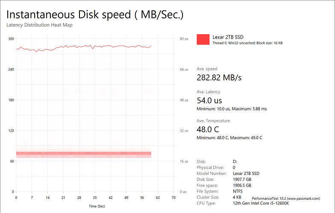Click the red Lexar 2TB SSD legend swatch
335x213 pixels.
click(203, 39)
